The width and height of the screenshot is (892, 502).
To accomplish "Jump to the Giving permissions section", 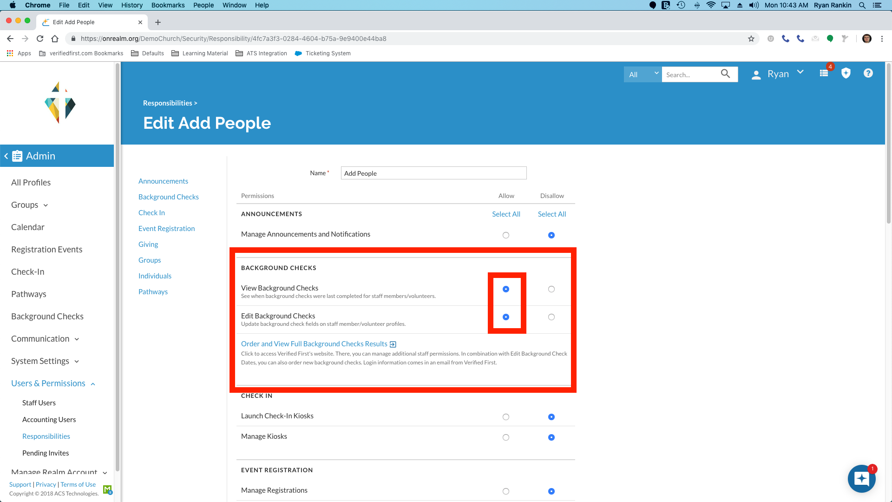I will pyautogui.click(x=148, y=244).
